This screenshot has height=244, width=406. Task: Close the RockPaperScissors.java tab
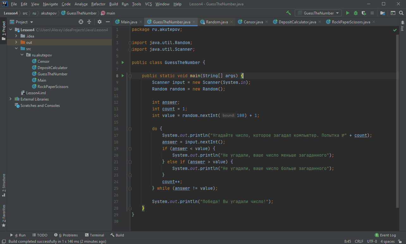[374, 22]
